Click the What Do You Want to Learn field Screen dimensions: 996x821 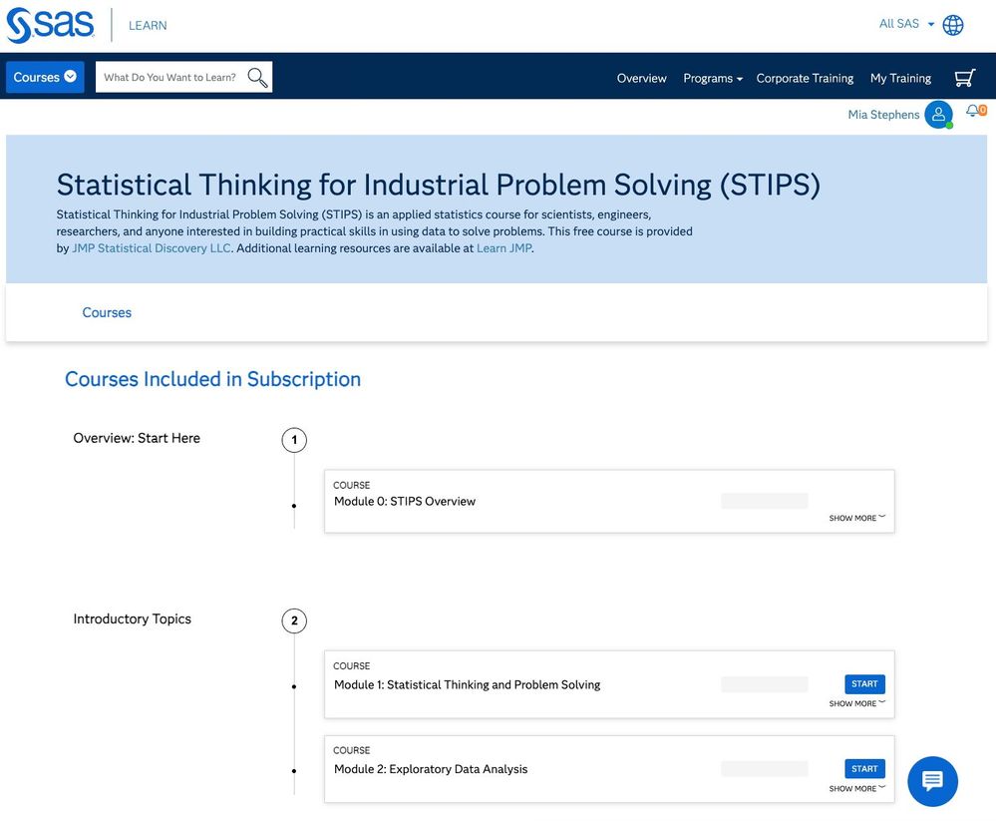tap(170, 78)
